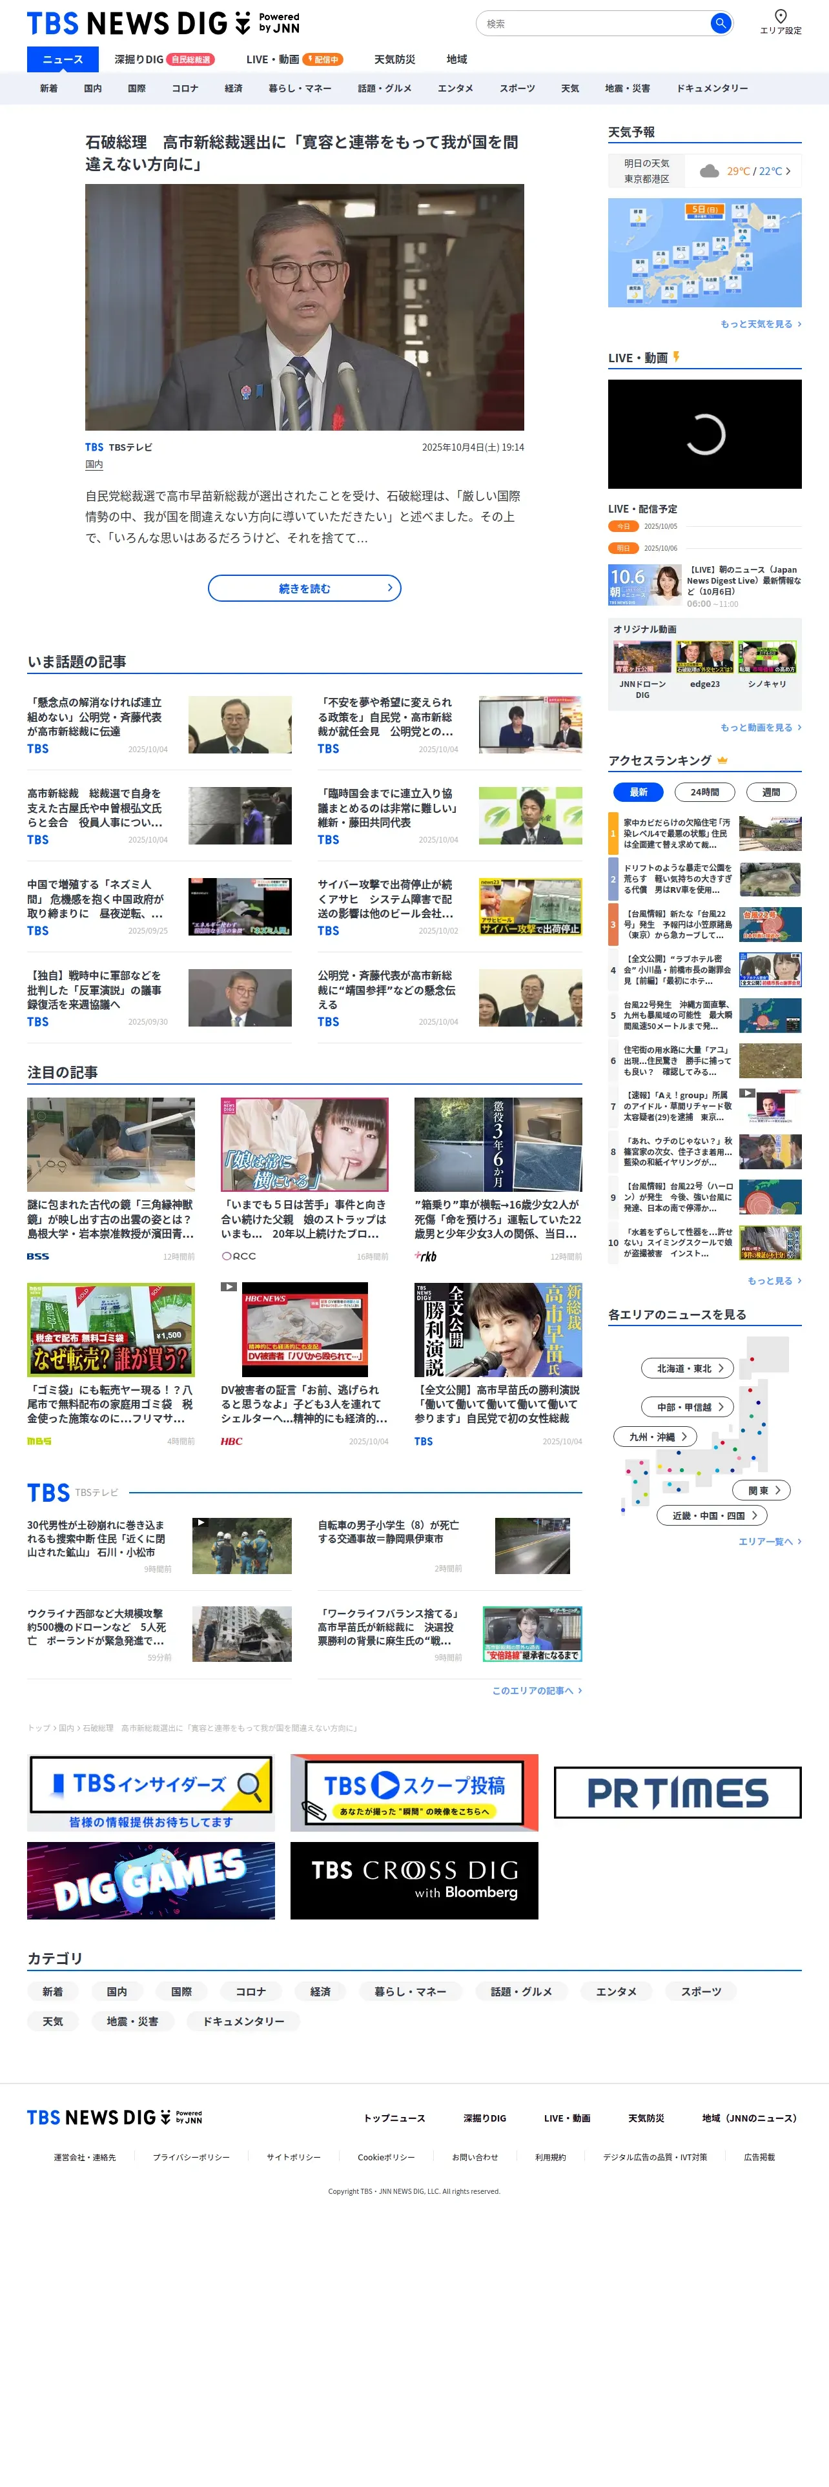Open the edge23 video thumbnail
Viewport: 829px width, 2487px height.
pos(704,657)
